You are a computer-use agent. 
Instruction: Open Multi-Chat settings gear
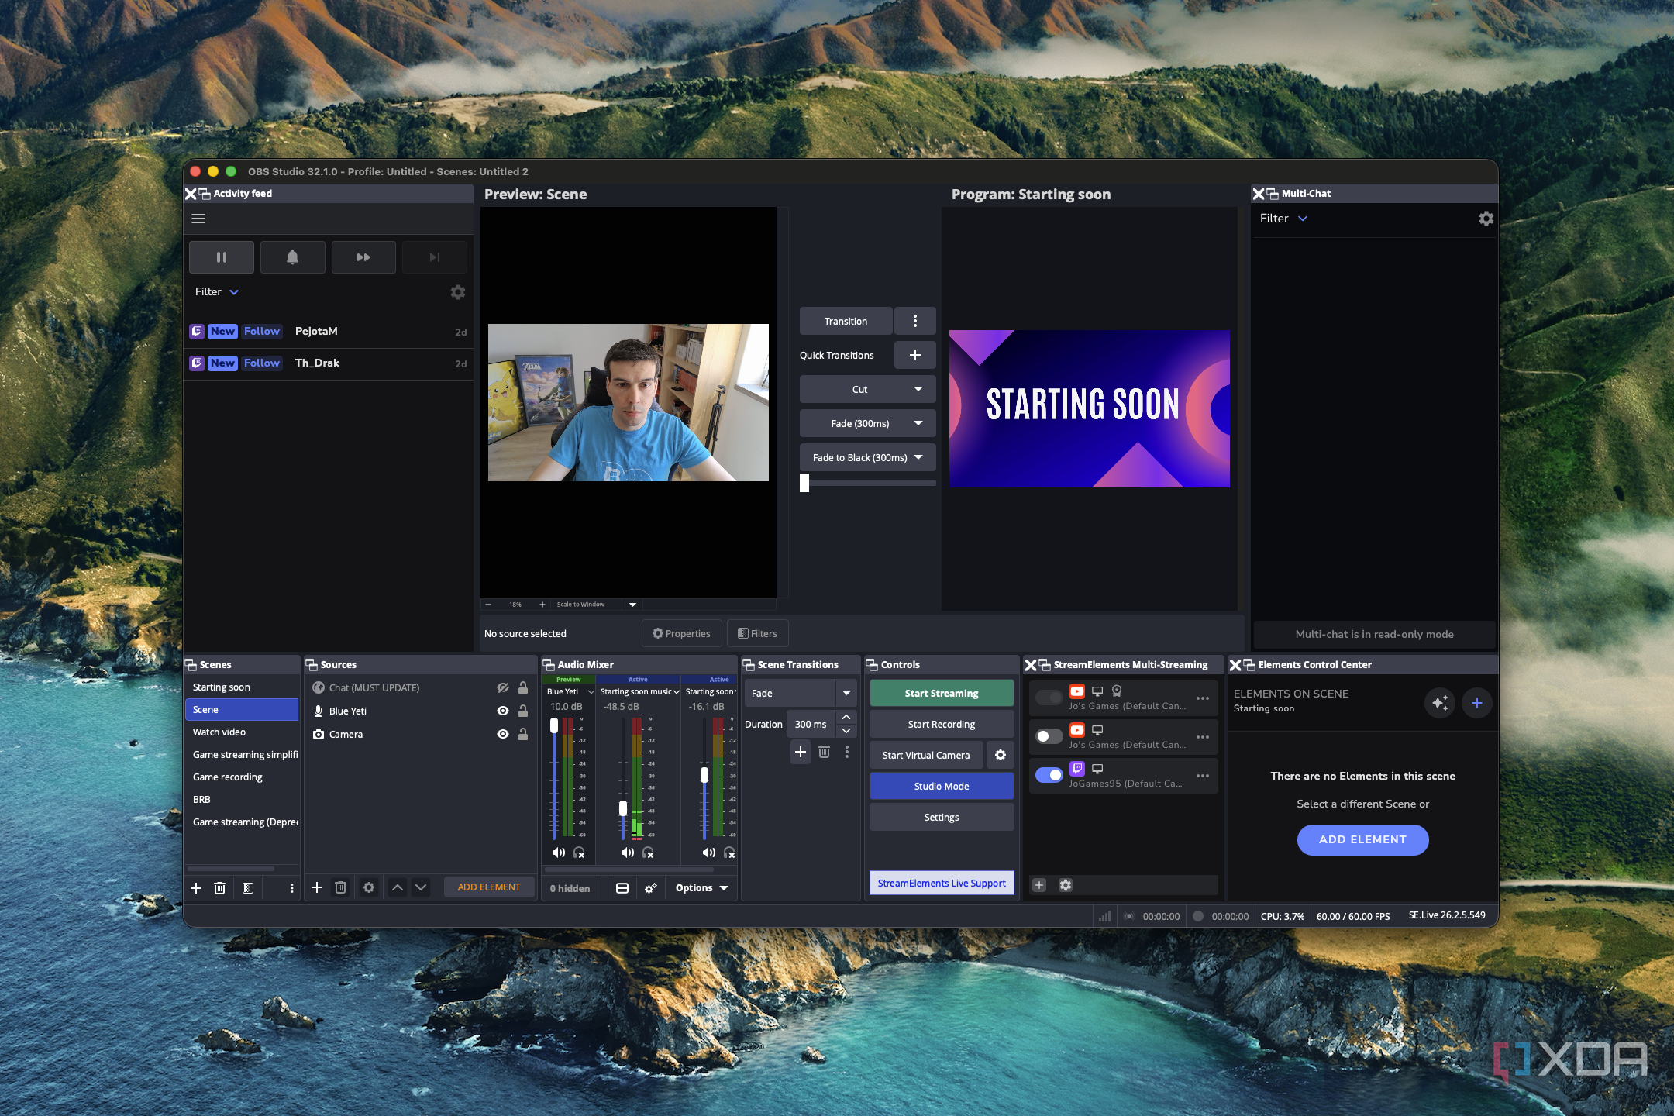tap(1486, 219)
